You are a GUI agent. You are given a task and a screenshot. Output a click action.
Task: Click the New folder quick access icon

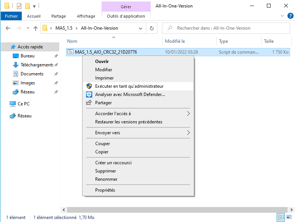pyautogui.click(x=28, y=6)
